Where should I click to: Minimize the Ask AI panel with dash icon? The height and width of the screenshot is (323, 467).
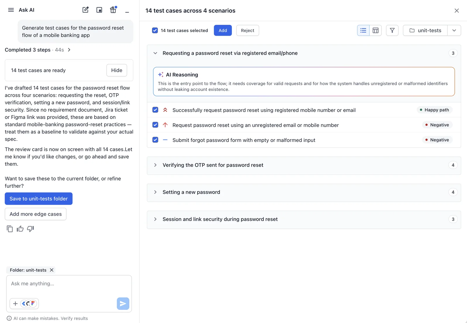(127, 12)
